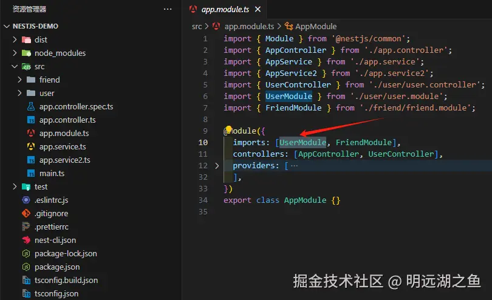Viewport: 492px width, 300px height.
Task: Expand the friend folder chevron
Action: coord(19,80)
